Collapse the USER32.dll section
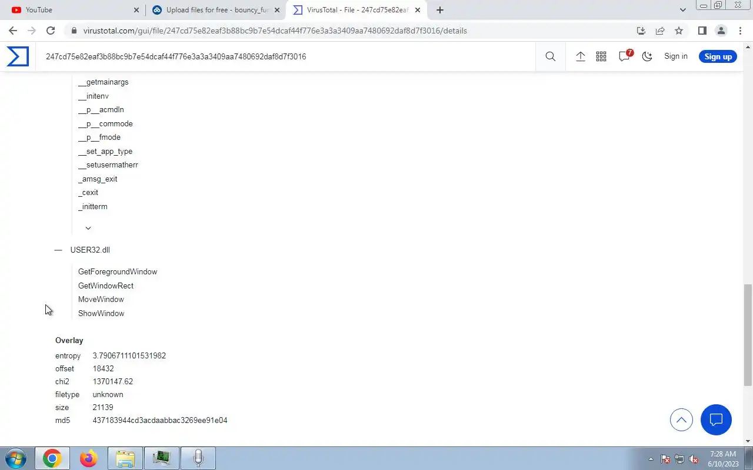Image resolution: width=753 pixels, height=470 pixels. click(x=58, y=250)
